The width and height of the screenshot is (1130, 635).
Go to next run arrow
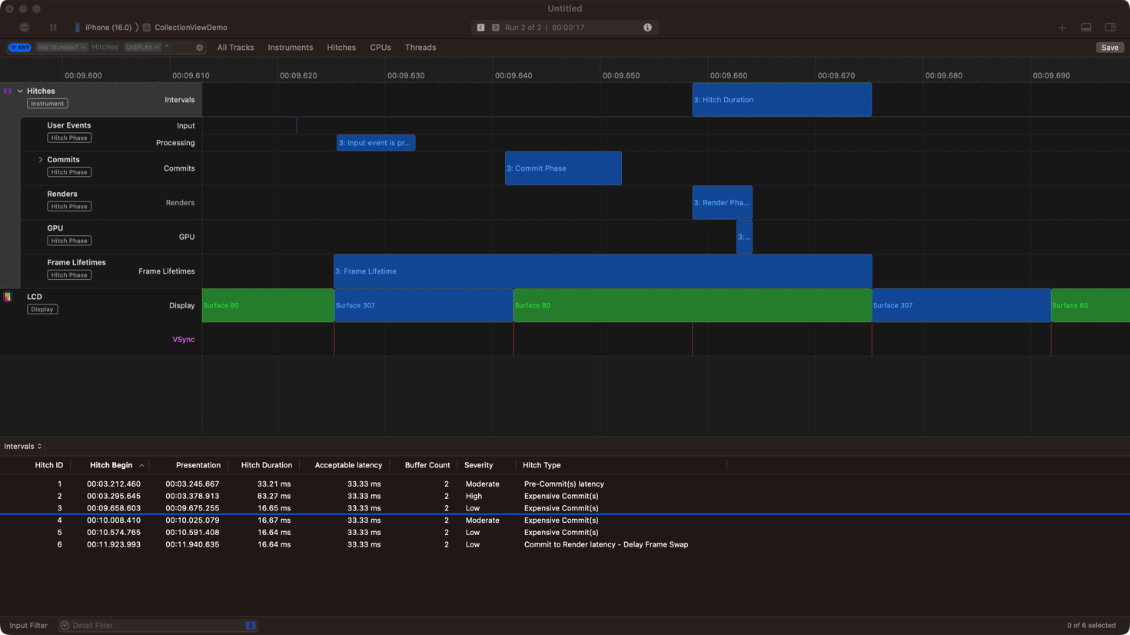pyautogui.click(x=496, y=28)
